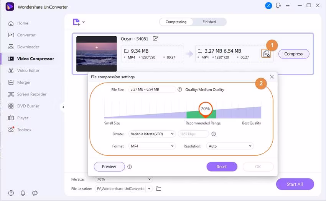Open notifications bell icon
The width and height of the screenshot is (326, 201).
23,193
